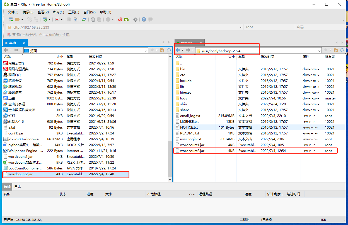
Task: Click the green-blue transfer arrows icon
Action: 84,19
